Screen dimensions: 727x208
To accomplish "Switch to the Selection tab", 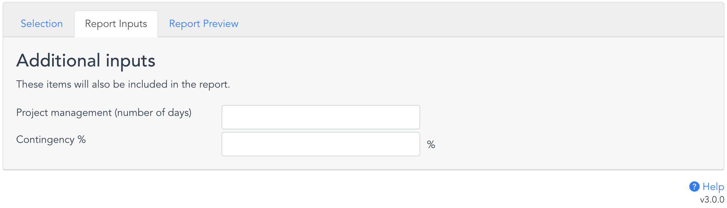I will click(x=42, y=24).
